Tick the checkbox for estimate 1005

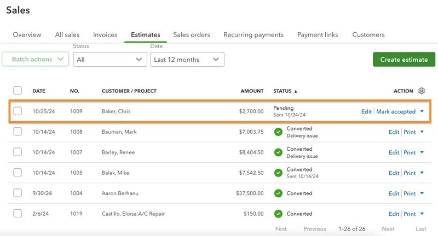click(18, 172)
